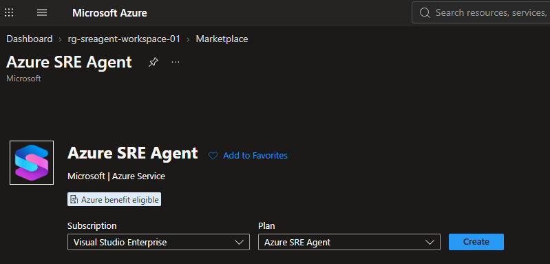This screenshot has width=550, height=264.
Task: Add to Favorites link
Action: 255,156
